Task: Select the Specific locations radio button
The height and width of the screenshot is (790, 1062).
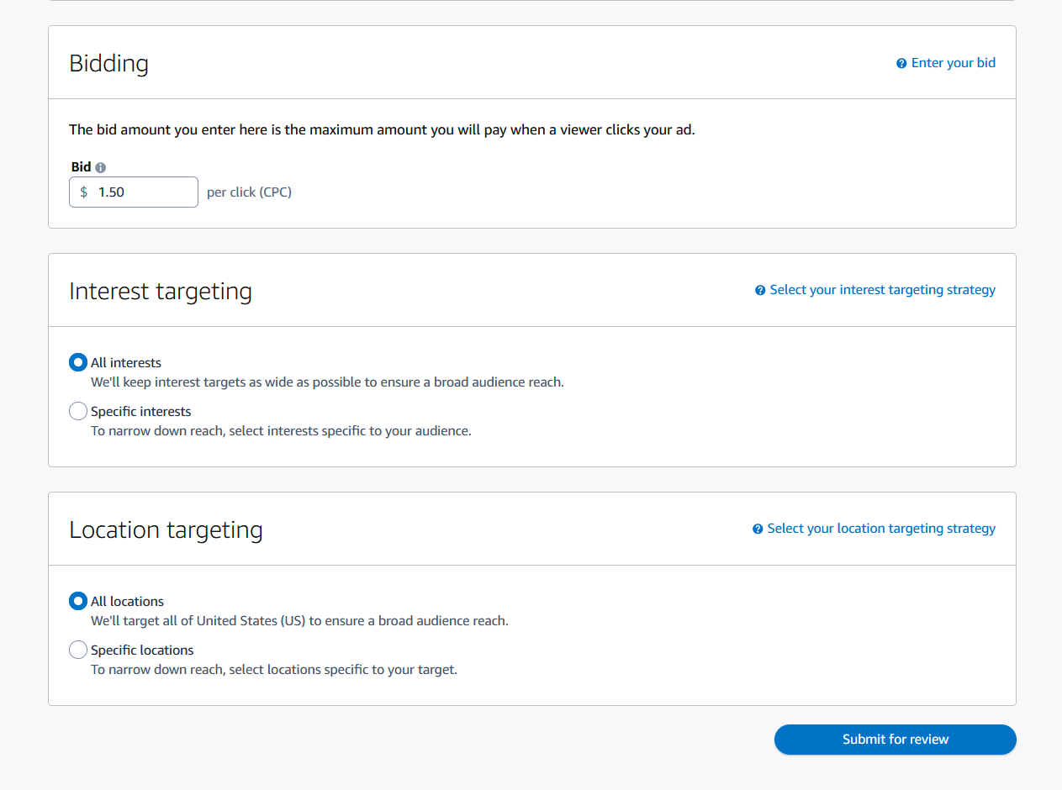Action: [x=77, y=650]
